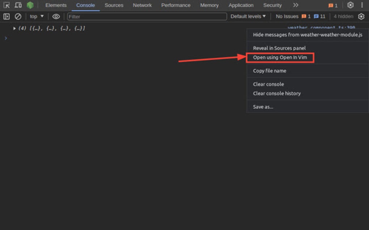This screenshot has height=230, width=369.
Task: Clear console using the circle-slash icon
Action: pos(18,17)
